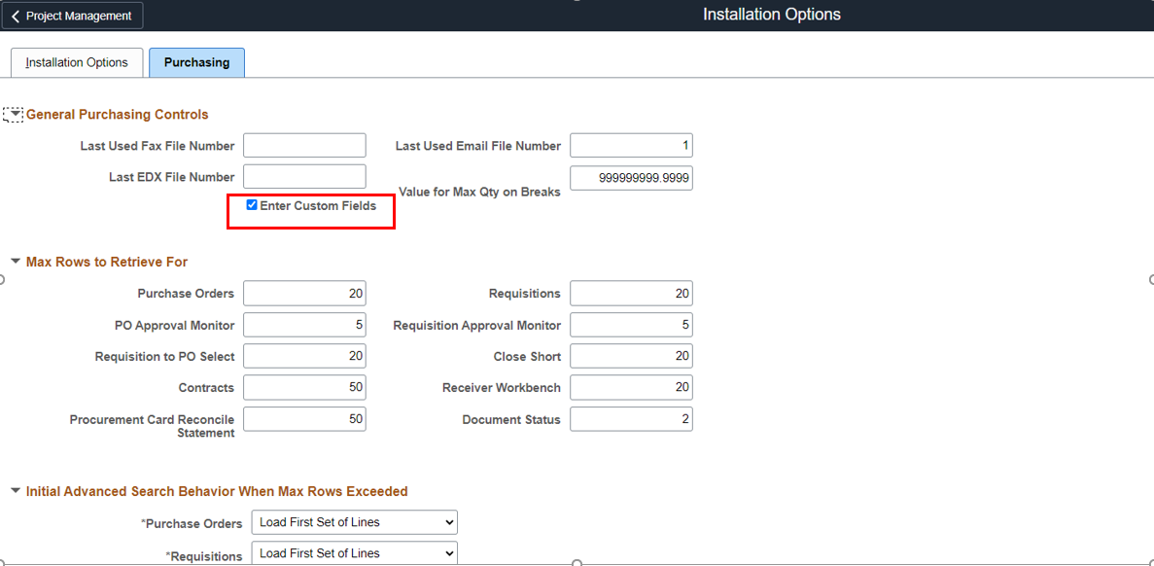Viewport: 1154px width, 566px height.
Task: Click the Receiver Workbench field
Action: (631, 387)
